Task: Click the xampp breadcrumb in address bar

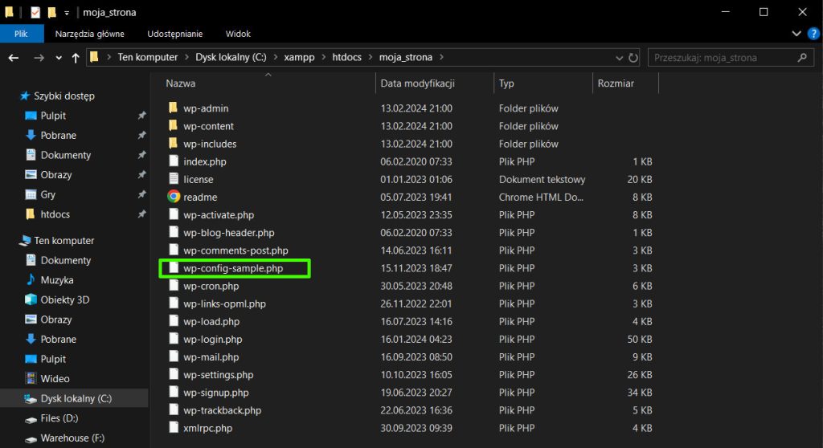Action: [298, 58]
